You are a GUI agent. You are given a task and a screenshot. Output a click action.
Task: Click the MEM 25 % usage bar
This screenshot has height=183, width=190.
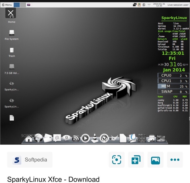tap(174, 86)
